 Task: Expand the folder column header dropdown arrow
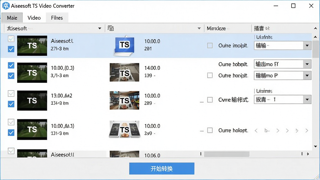point(199,28)
